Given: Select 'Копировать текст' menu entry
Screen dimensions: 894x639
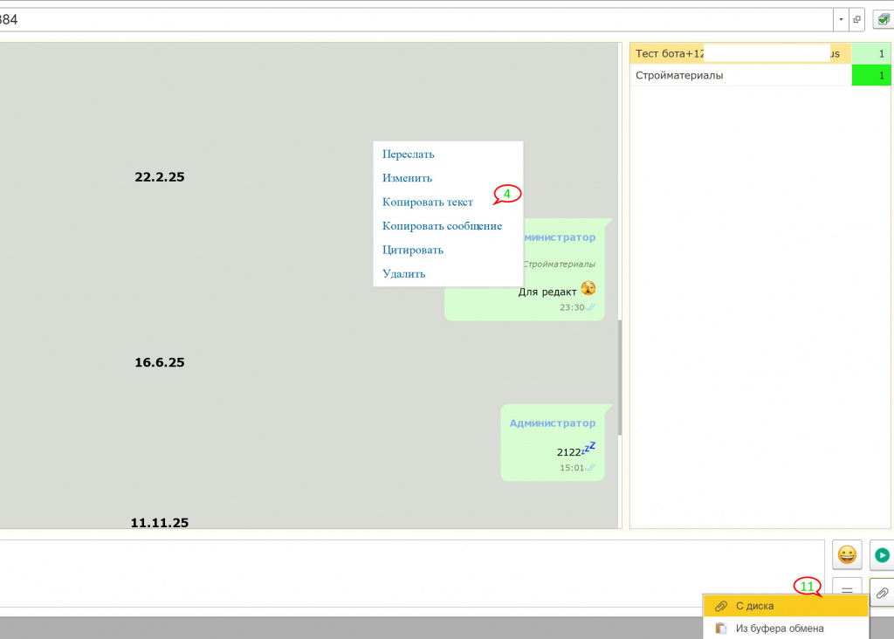Looking at the screenshot, I should pos(428,202).
